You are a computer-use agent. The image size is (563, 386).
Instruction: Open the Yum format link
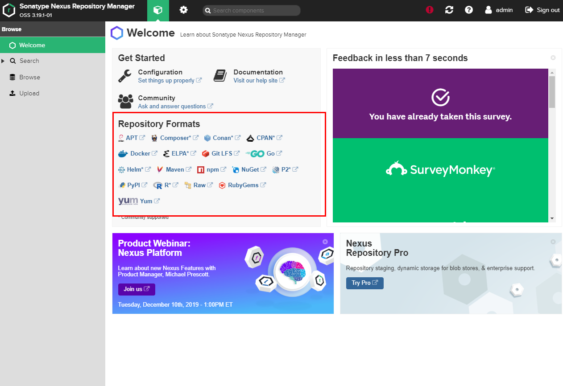pyautogui.click(x=150, y=201)
